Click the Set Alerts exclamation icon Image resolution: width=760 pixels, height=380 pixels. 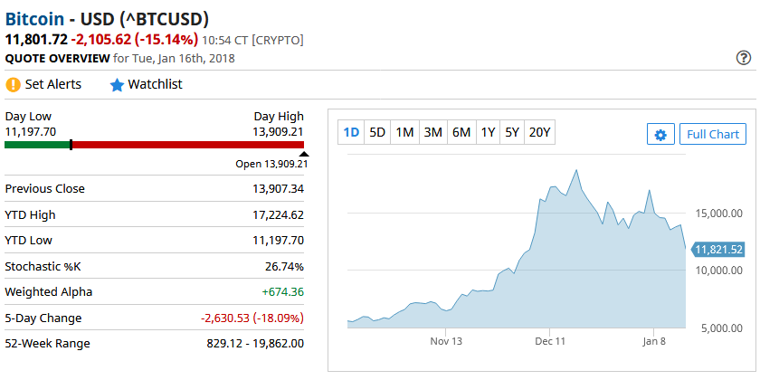[x=13, y=85]
